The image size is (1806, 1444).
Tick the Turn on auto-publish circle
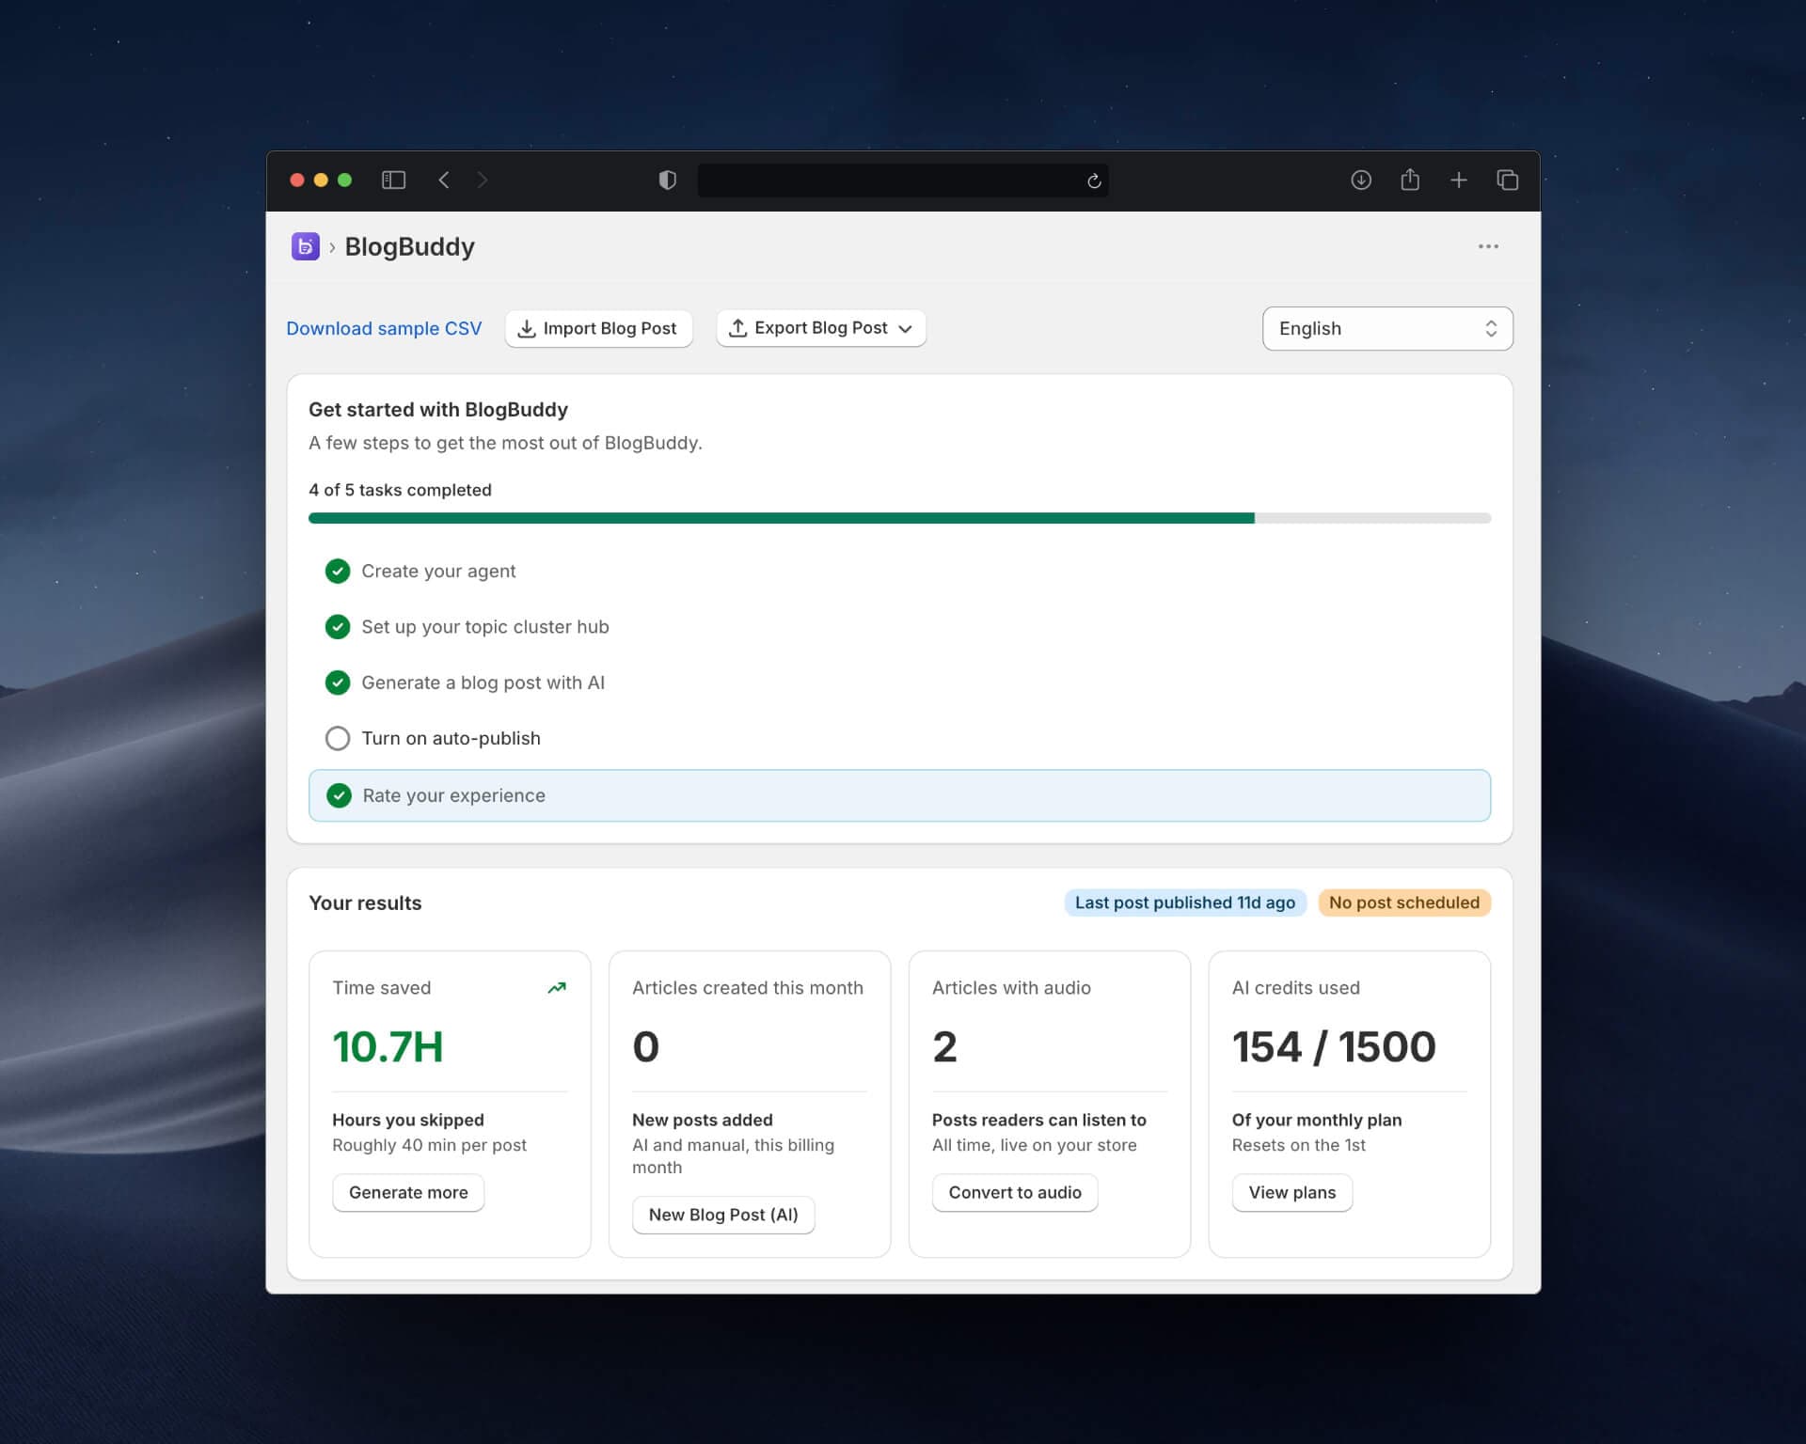pyautogui.click(x=338, y=738)
